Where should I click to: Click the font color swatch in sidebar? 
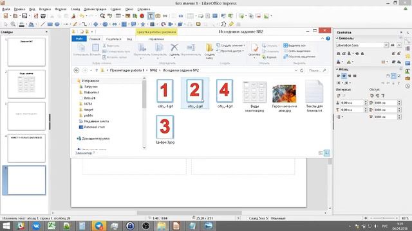tap(339, 62)
